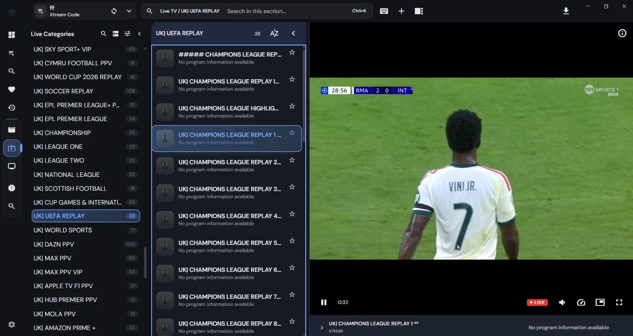Screen dimensions: 633x336
Task: Collapse the Live Categories panel
Action: coord(139,34)
